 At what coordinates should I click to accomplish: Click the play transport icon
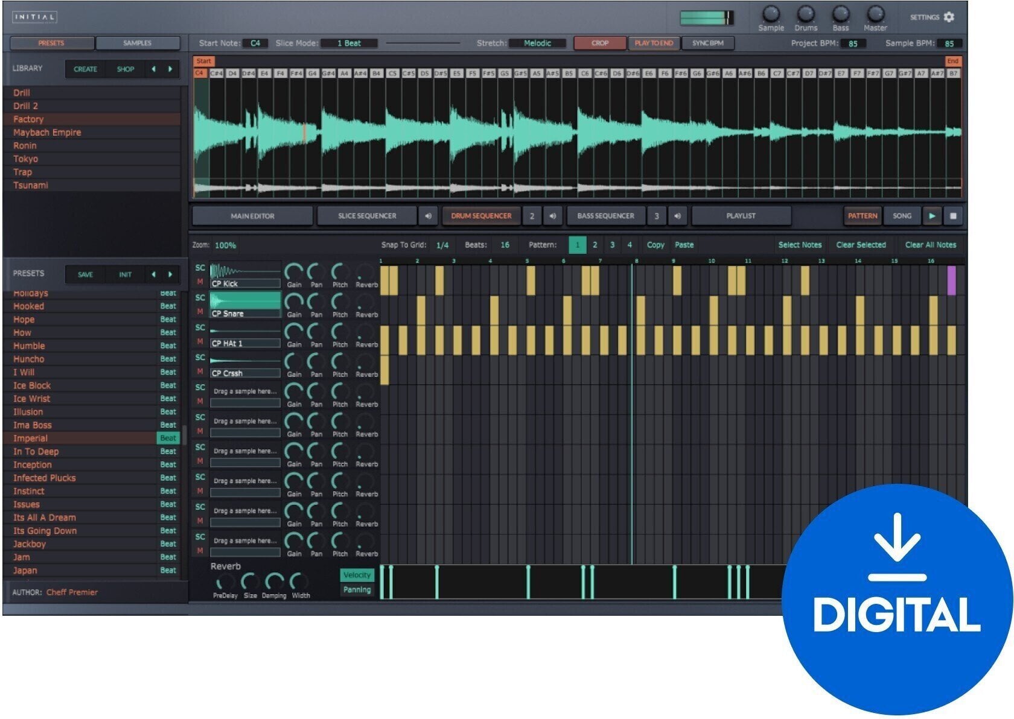tap(933, 215)
